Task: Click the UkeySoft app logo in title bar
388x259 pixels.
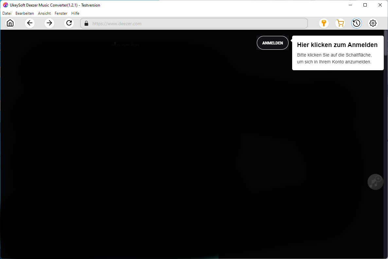Action: (6, 5)
